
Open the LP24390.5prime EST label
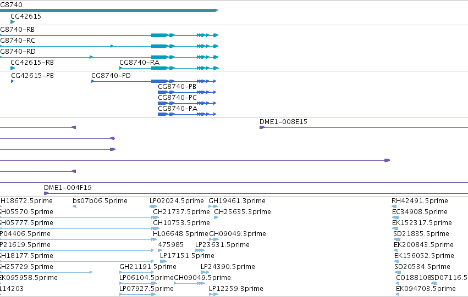click(x=228, y=267)
